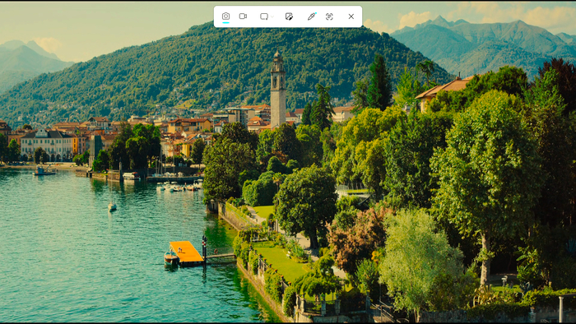Activate the color picker eyedropper tool
Screen dimensions: 576x324
click(312, 16)
